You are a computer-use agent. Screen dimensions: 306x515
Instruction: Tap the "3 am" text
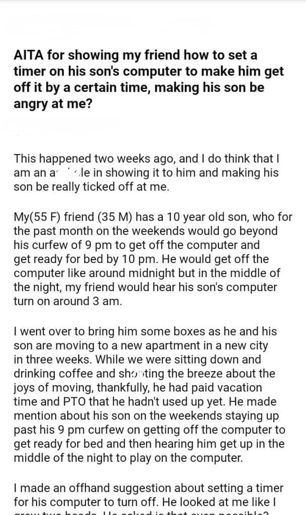[116, 302]
